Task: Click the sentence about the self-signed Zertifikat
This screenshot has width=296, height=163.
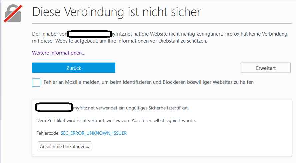Action: (116, 120)
